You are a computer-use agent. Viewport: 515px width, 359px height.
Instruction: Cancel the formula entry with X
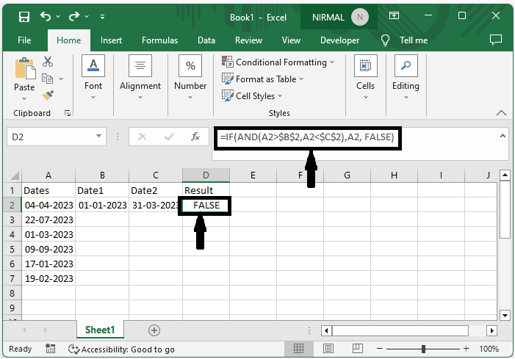[143, 137]
